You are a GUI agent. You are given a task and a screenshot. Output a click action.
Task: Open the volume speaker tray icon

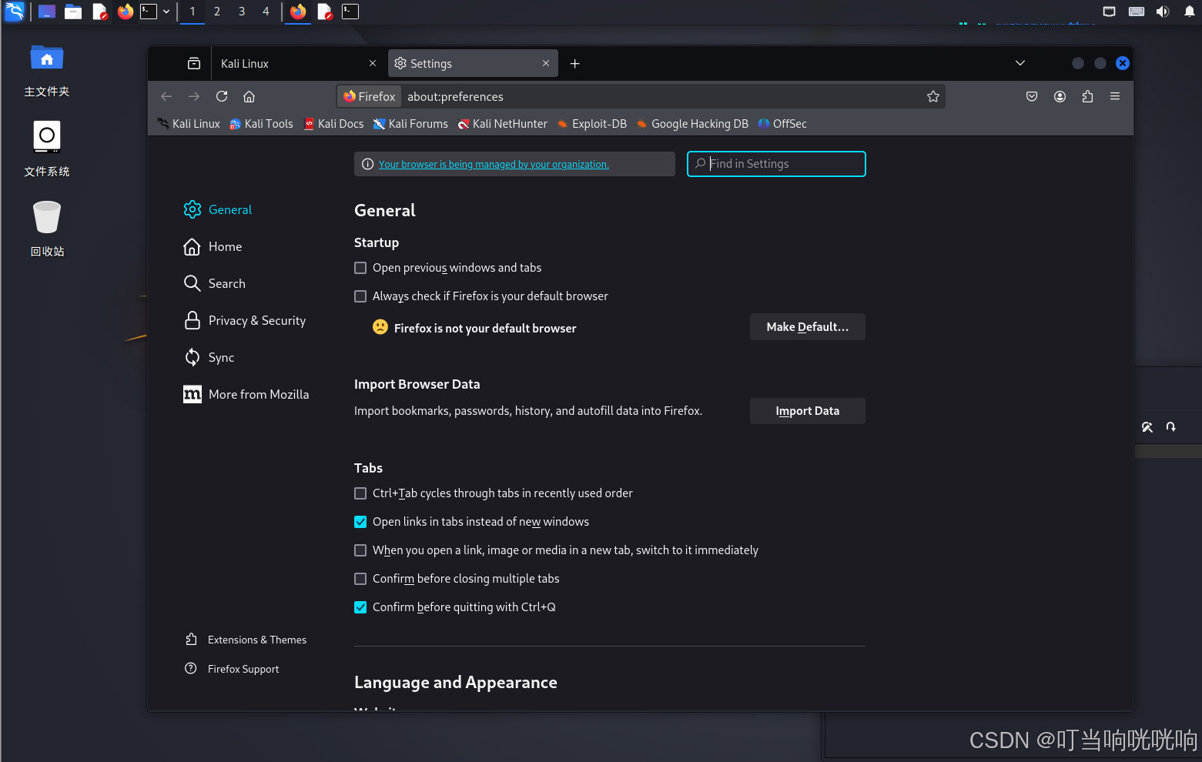(x=1163, y=12)
